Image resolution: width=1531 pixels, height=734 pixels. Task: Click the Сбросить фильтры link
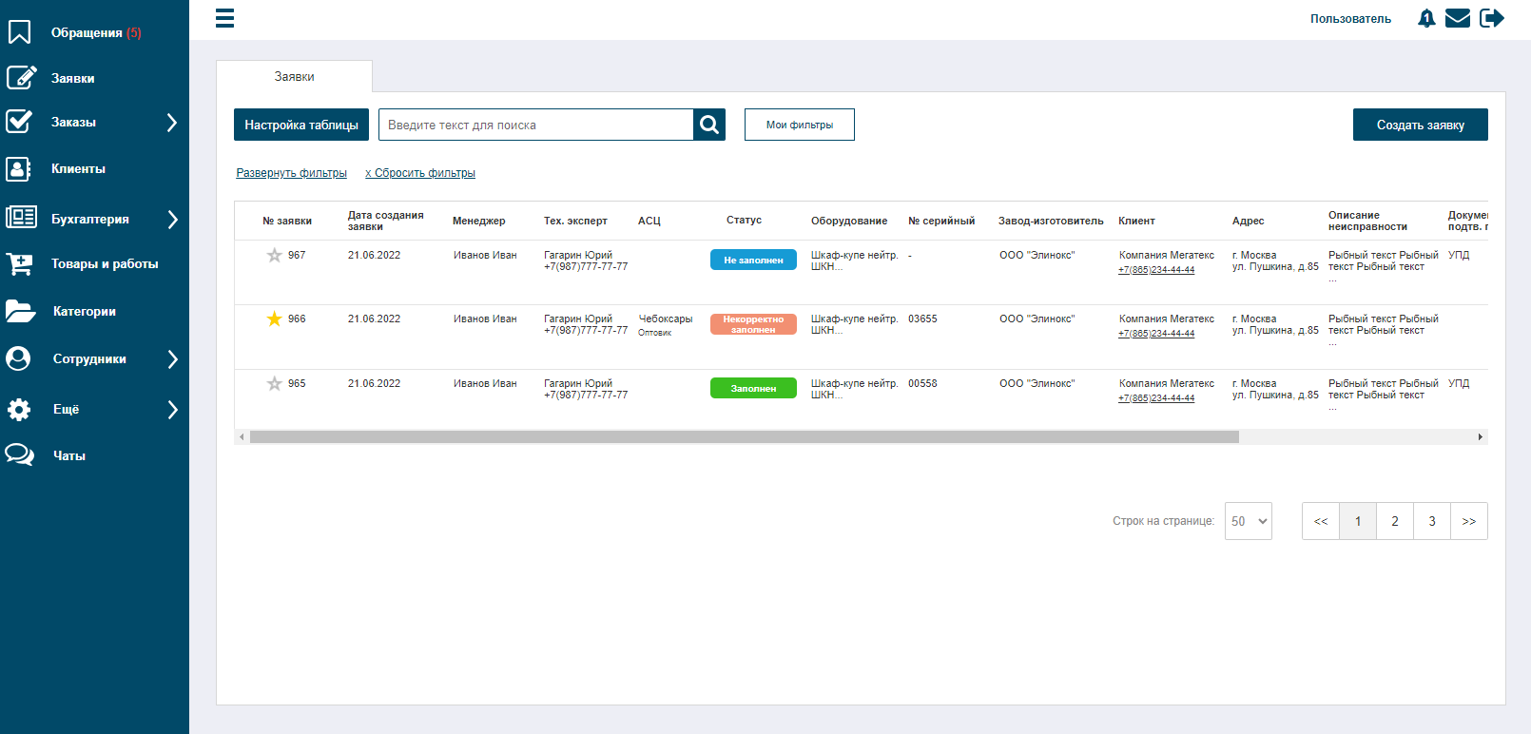420,173
